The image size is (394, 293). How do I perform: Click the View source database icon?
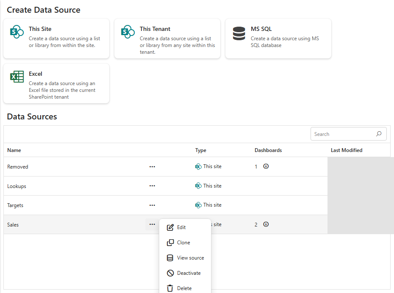(x=170, y=258)
